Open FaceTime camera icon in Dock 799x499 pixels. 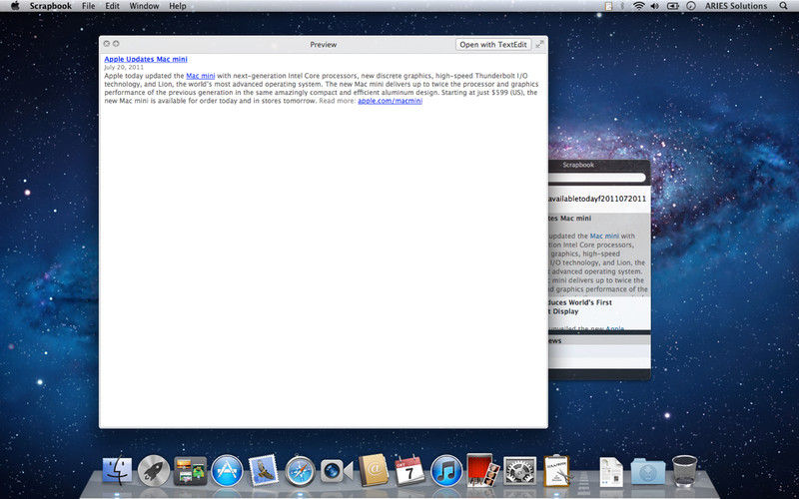click(x=337, y=471)
